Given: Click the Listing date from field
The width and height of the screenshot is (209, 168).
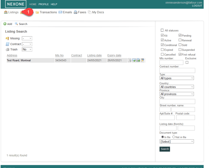Looking at the screenshot, I should click(x=168, y=128).
